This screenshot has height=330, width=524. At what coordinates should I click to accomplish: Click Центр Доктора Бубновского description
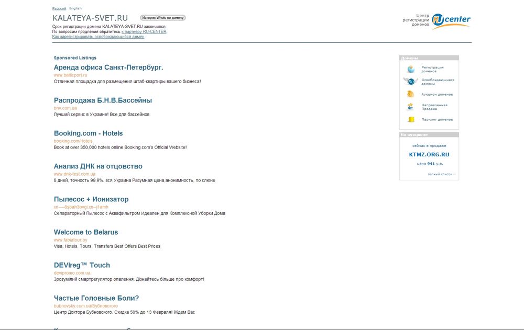pyautogui.click(x=124, y=312)
